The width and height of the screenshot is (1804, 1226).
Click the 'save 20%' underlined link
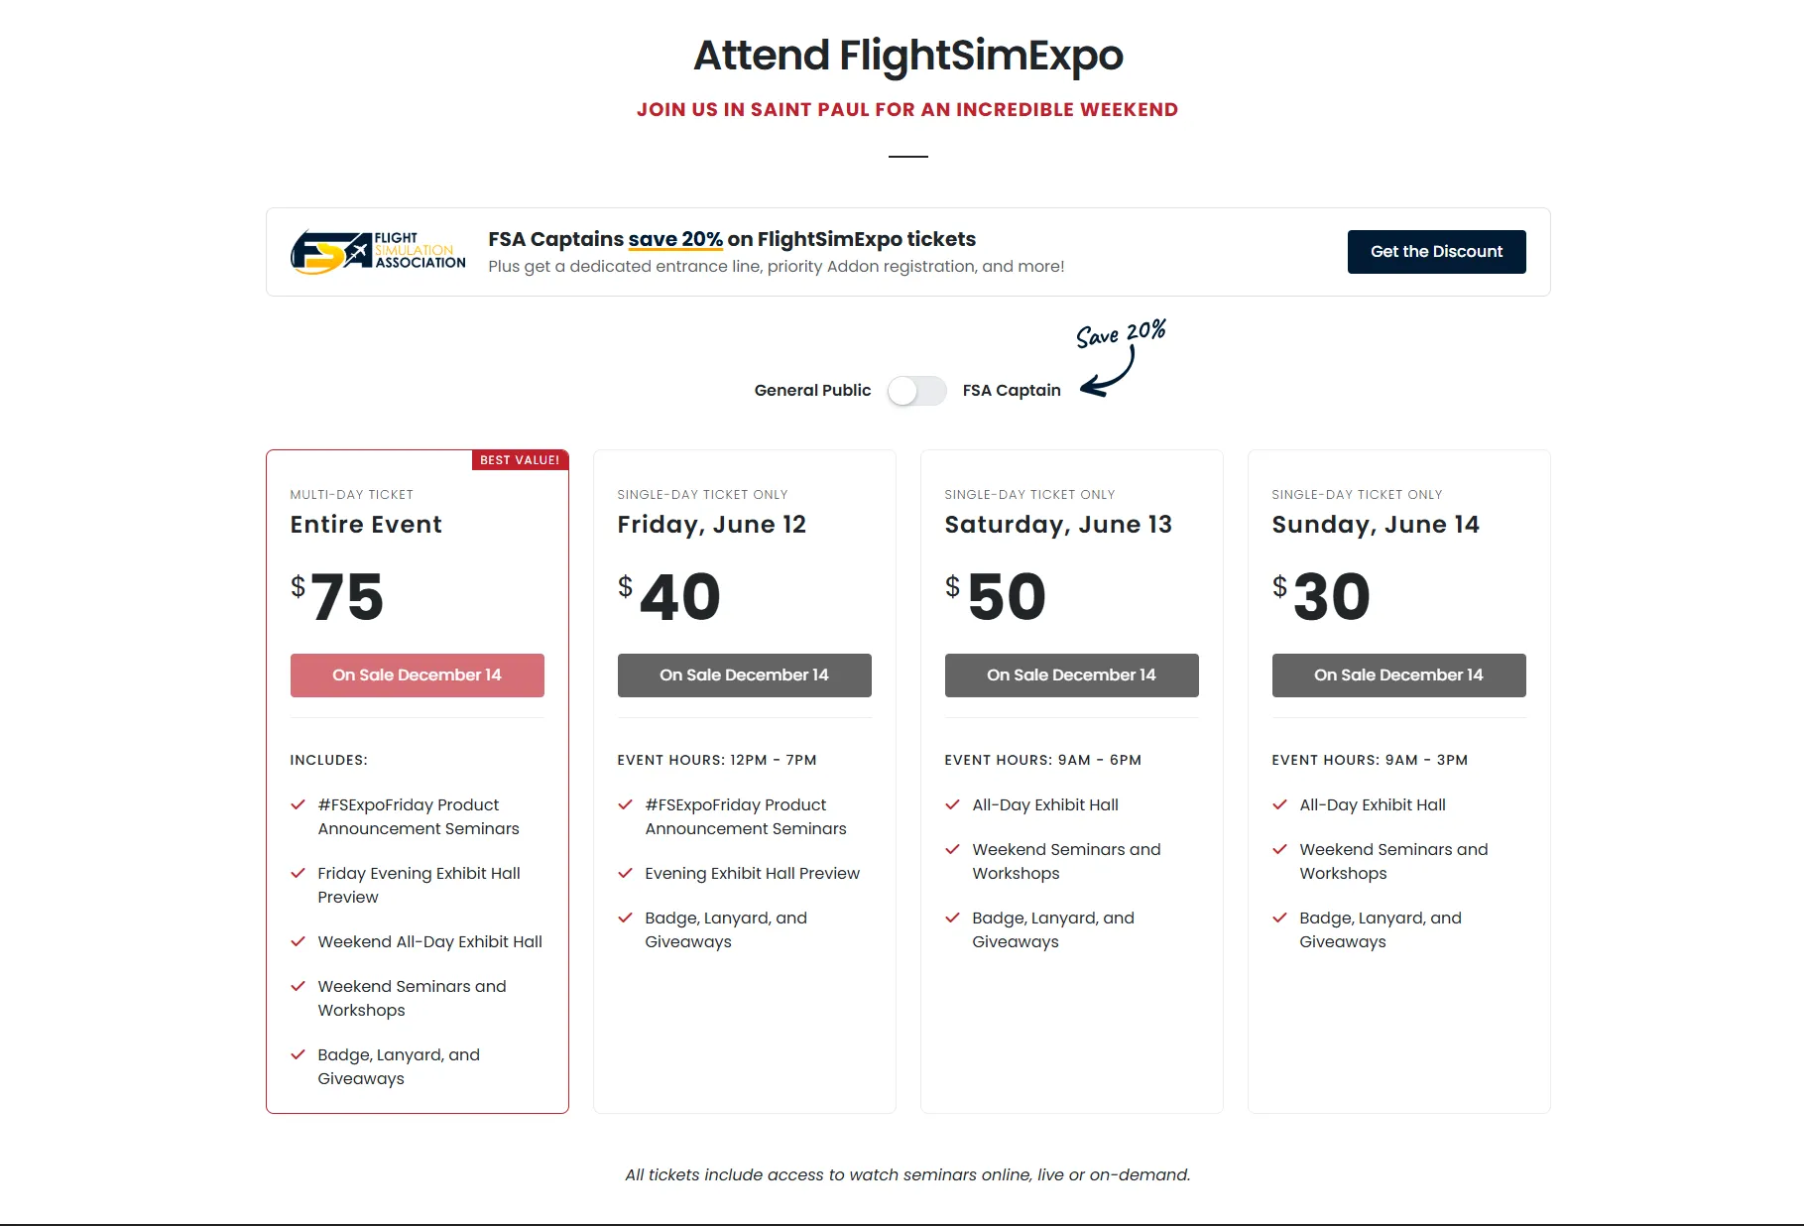674,239
